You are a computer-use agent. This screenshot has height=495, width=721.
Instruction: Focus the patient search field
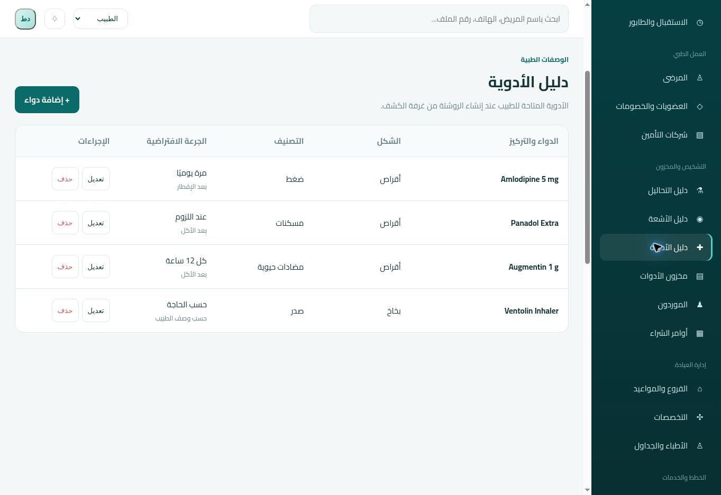439,19
